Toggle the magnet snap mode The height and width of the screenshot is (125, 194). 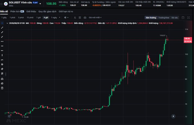click(2, 79)
